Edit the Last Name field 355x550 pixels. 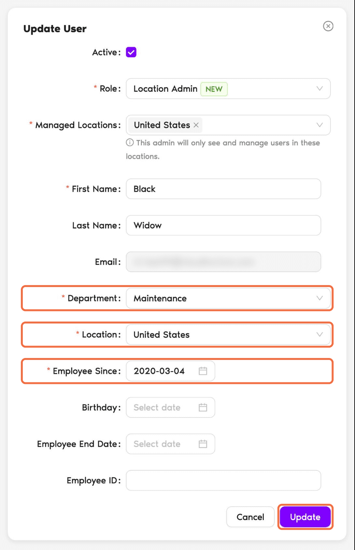223,225
